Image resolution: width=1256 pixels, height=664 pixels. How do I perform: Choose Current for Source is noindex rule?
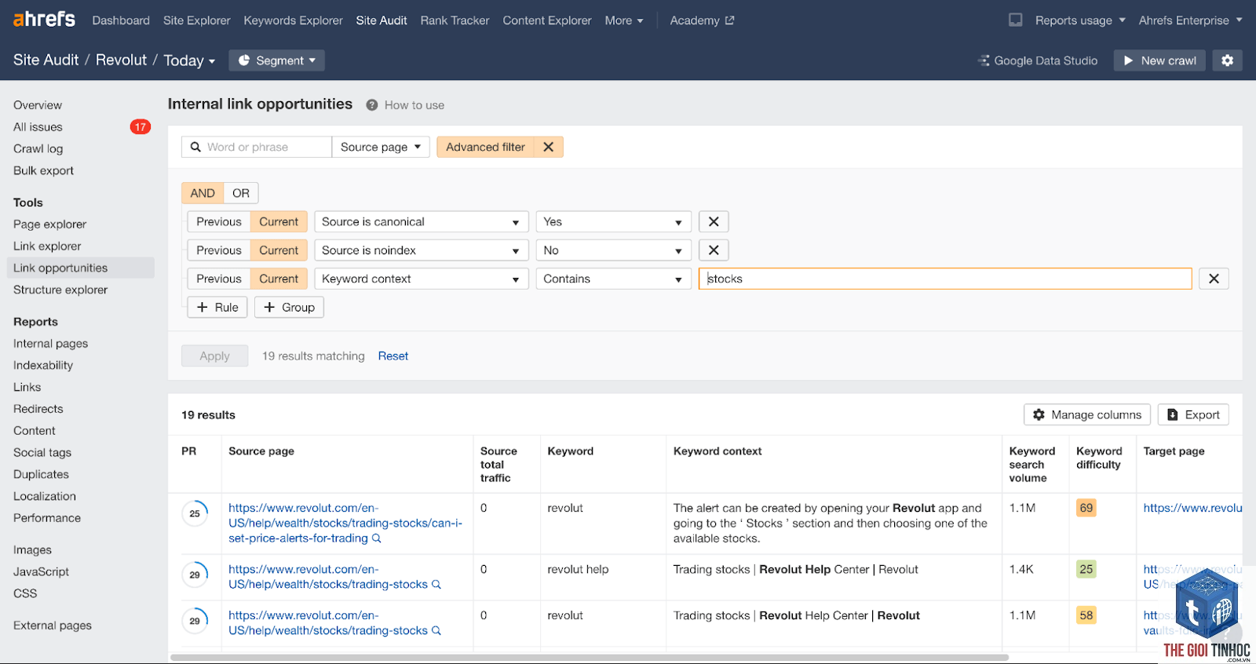pos(279,250)
